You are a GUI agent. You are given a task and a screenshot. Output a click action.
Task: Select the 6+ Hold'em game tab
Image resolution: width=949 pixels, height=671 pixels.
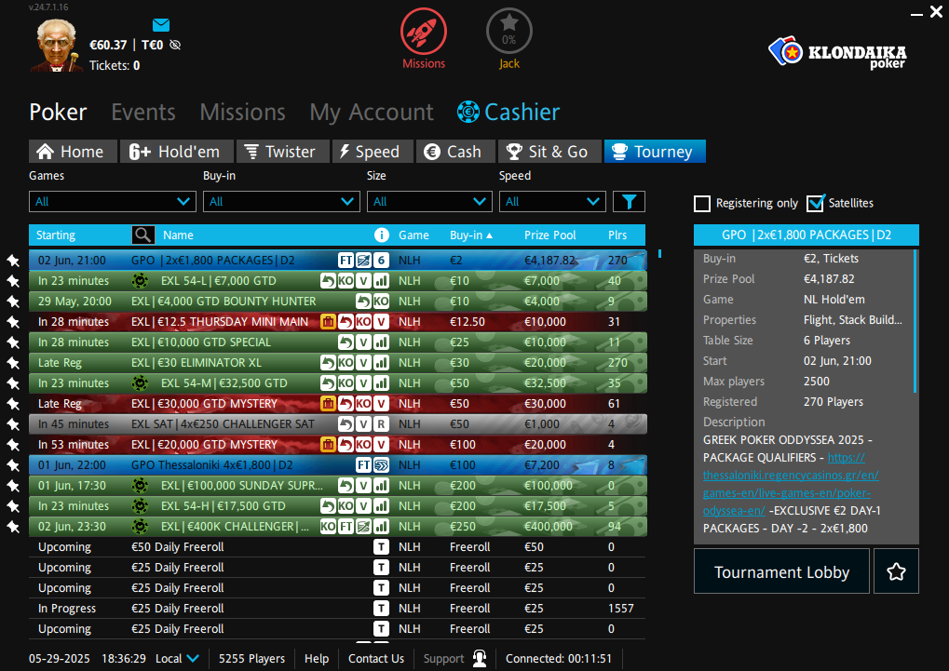click(177, 152)
